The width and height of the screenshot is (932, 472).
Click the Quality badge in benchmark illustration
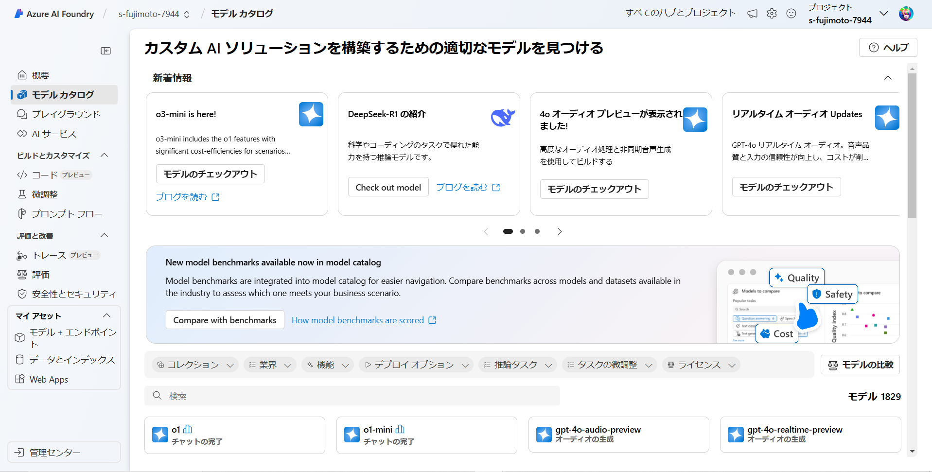point(797,278)
